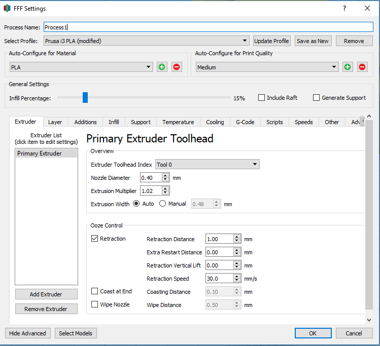
Task: Switch to the Support tab
Action: [141, 122]
